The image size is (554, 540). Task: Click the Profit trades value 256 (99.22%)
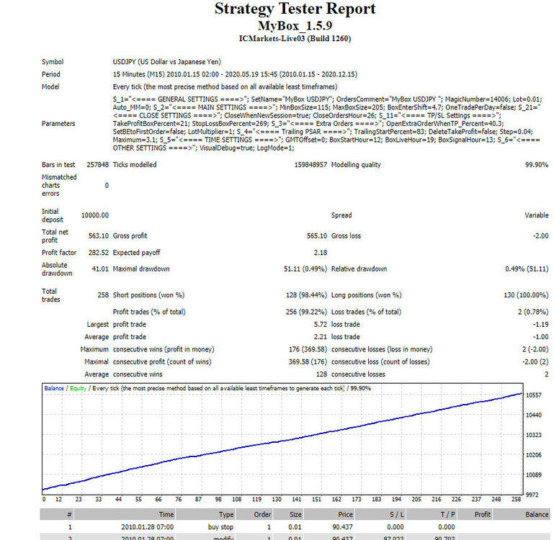click(x=306, y=312)
